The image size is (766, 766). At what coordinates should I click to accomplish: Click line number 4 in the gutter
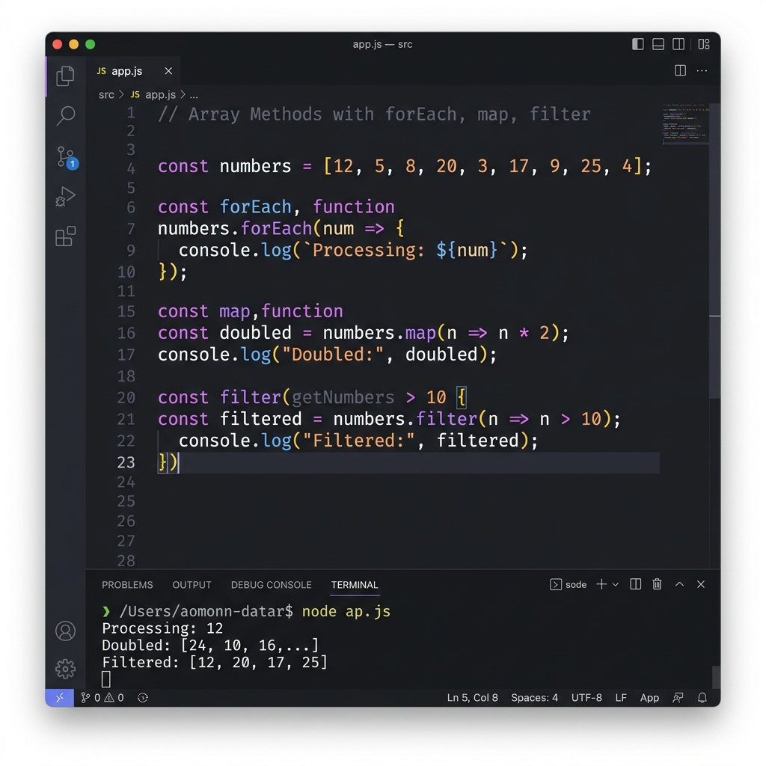coord(130,168)
